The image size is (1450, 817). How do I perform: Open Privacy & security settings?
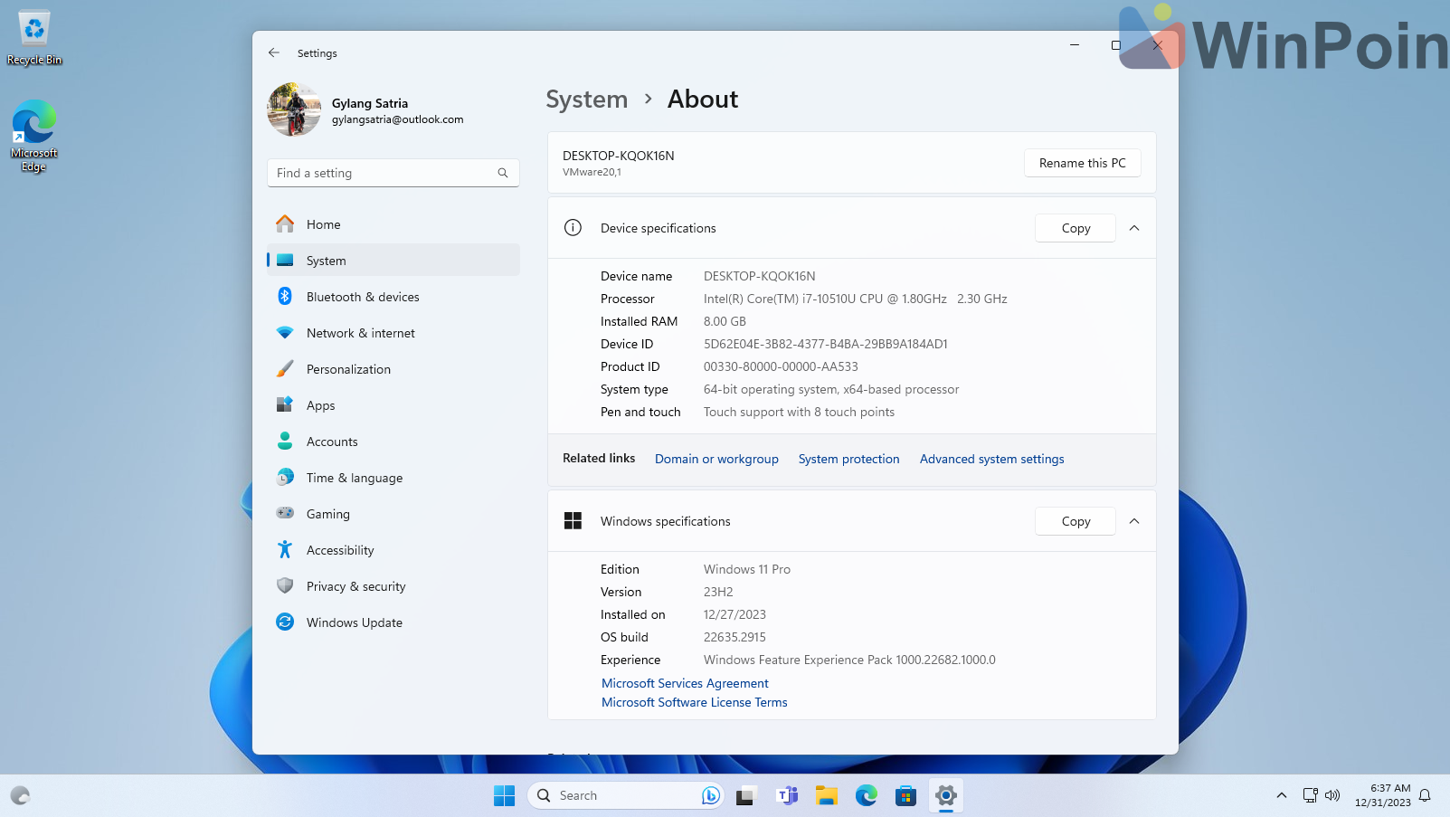click(355, 586)
